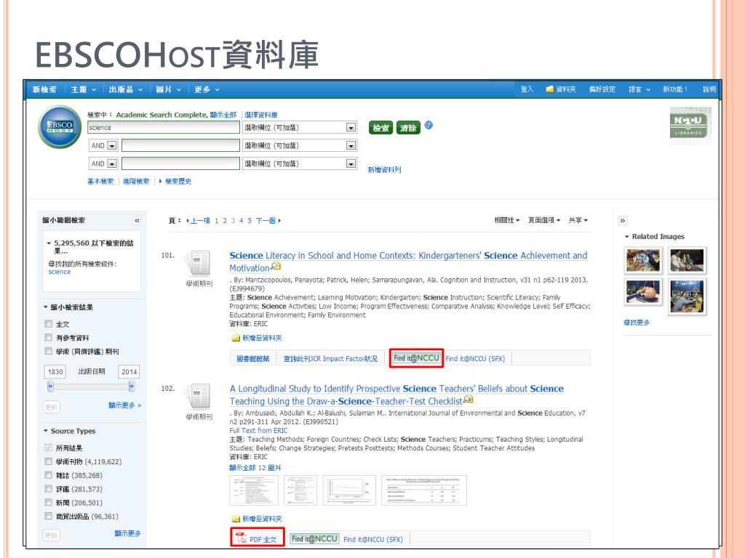
Task: Check 學術刊物 (4,119,622) checkbox
Action: [x=49, y=461]
